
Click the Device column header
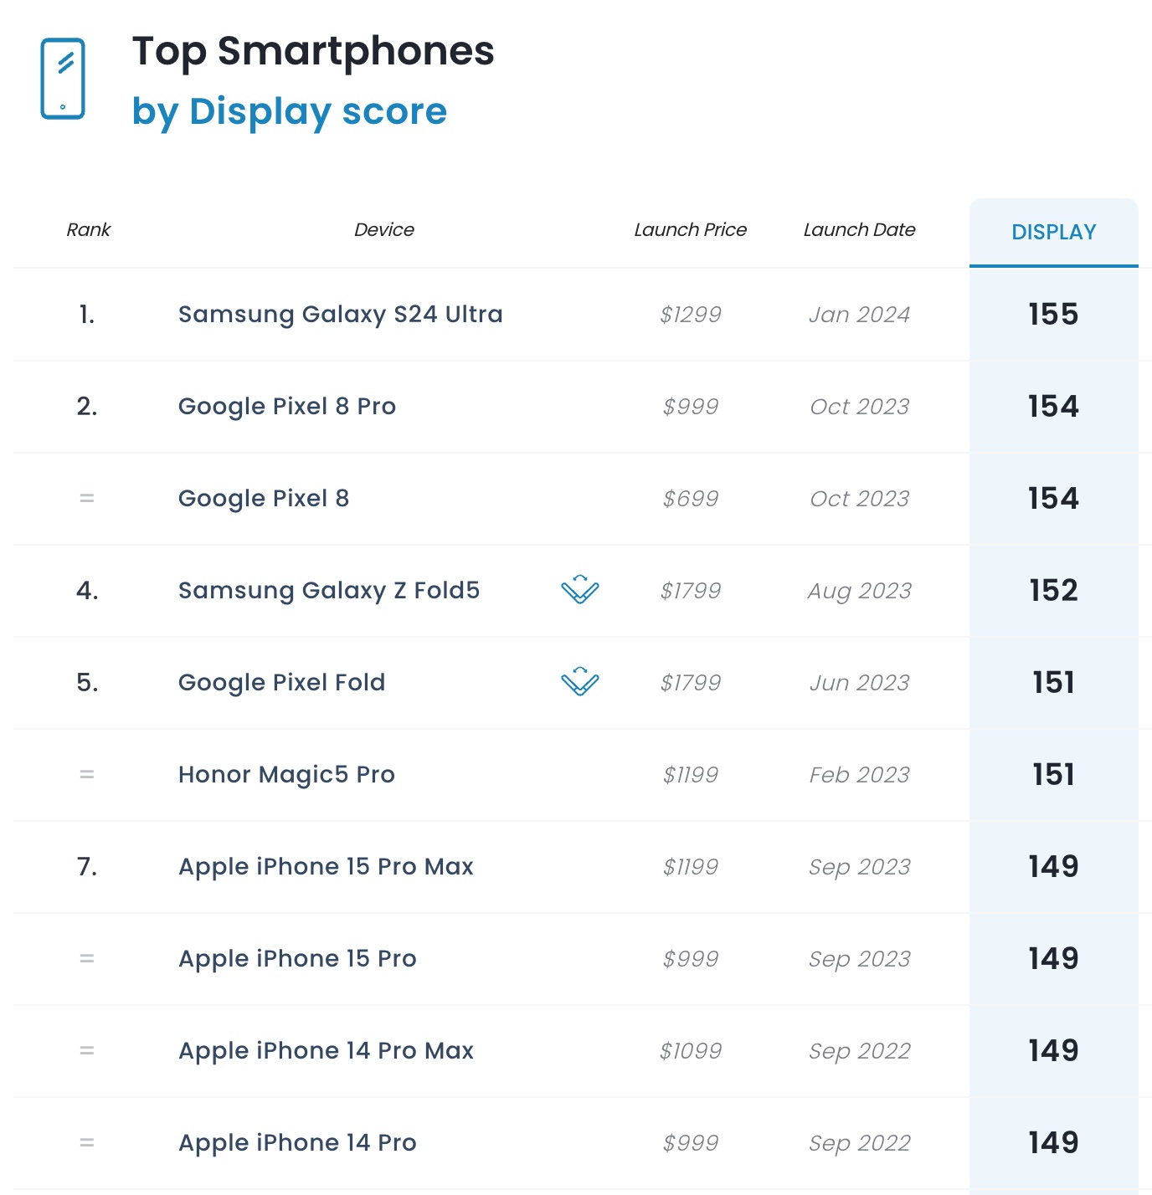coord(383,230)
